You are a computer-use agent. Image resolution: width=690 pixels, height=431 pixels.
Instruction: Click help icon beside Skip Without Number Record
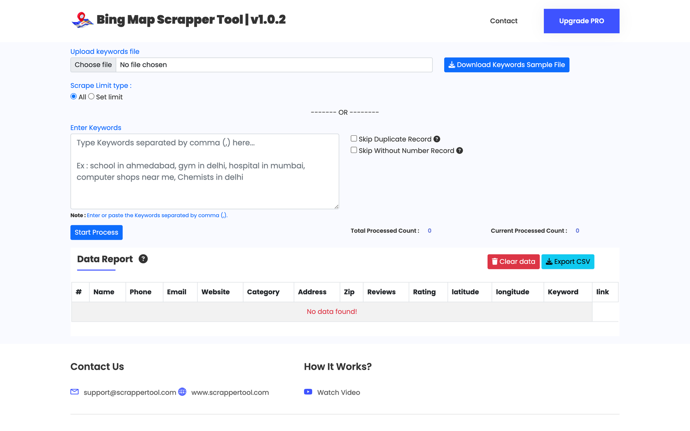pyautogui.click(x=460, y=151)
